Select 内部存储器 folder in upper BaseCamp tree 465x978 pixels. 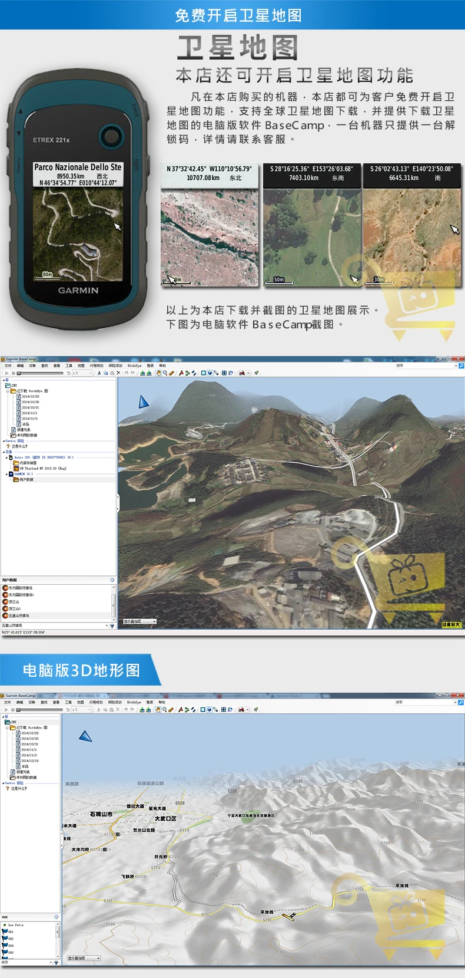(25, 463)
